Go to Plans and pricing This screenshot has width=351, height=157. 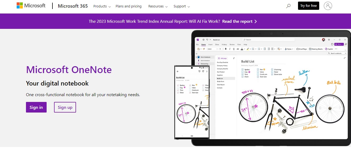click(x=128, y=6)
